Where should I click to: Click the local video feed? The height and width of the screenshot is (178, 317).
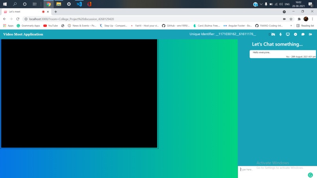(79, 94)
